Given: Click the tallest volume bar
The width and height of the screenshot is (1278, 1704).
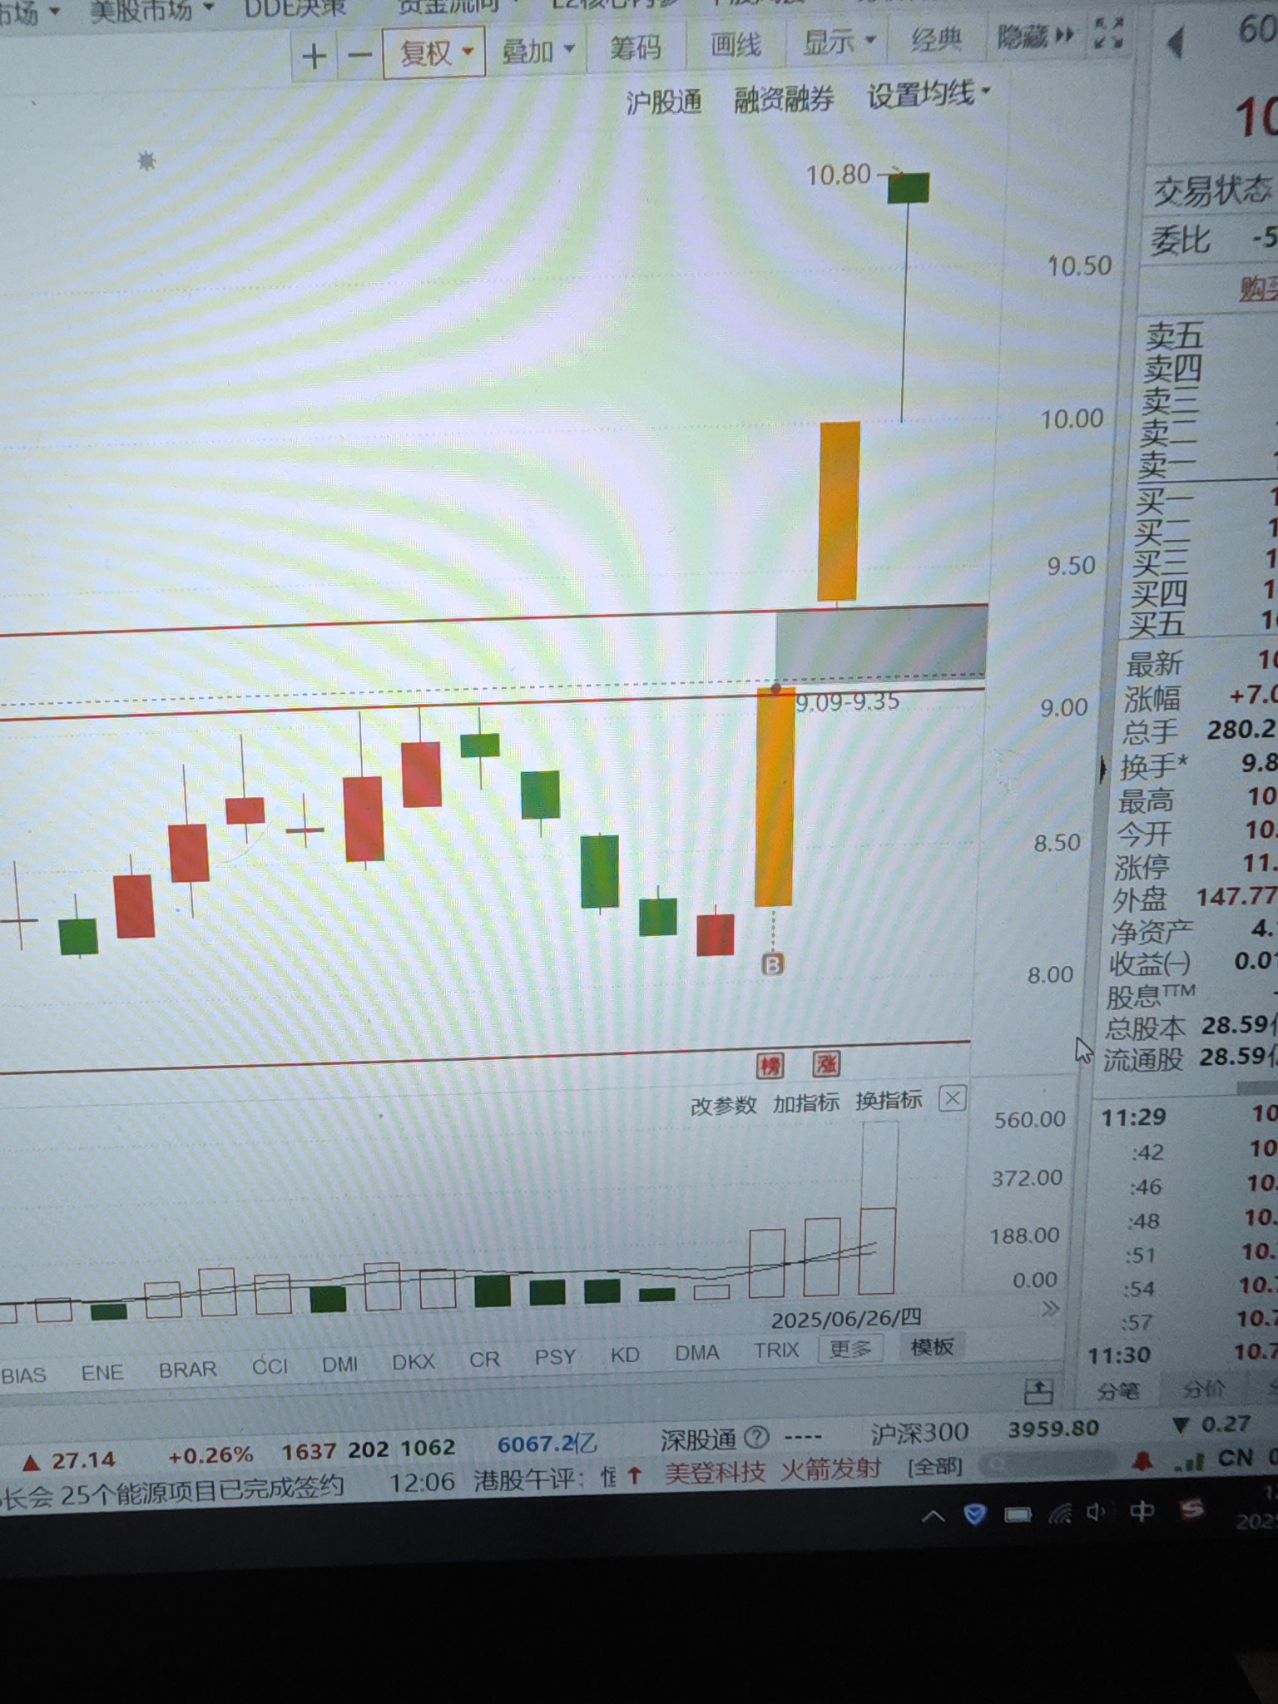Looking at the screenshot, I should coord(879,1208).
